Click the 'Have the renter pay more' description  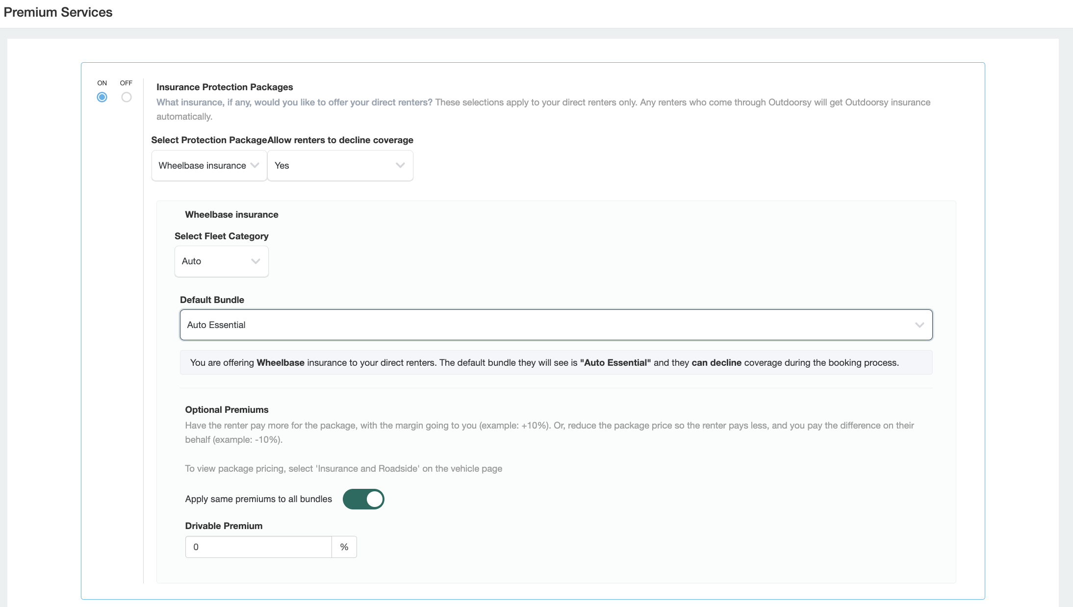point(549,432)
